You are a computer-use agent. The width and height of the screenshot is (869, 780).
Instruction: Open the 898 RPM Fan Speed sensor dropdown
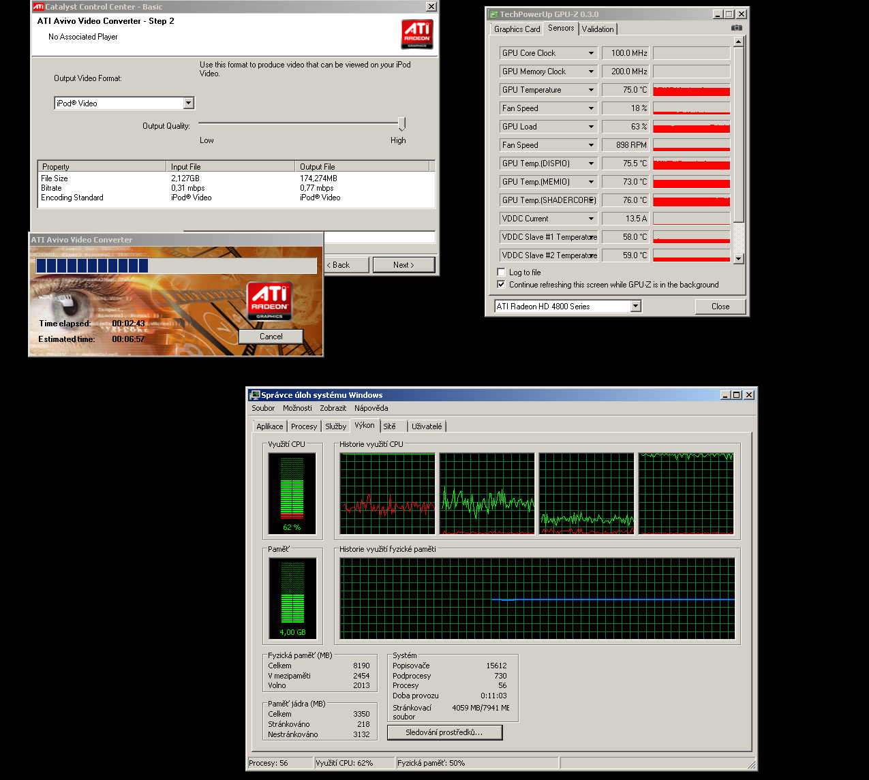click(591, 145)
